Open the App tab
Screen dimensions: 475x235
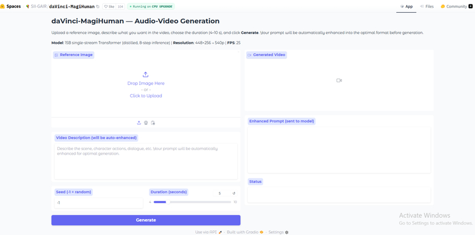(406, 6)
